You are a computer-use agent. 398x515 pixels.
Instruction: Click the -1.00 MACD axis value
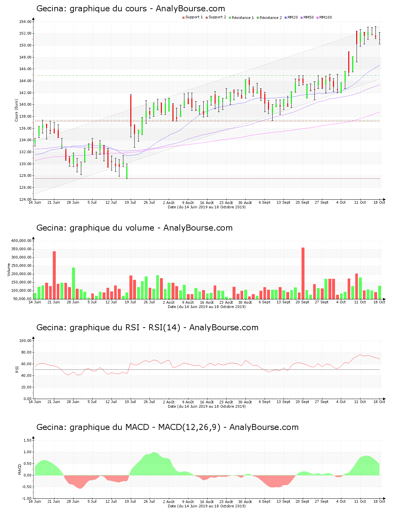pos(27,498)
